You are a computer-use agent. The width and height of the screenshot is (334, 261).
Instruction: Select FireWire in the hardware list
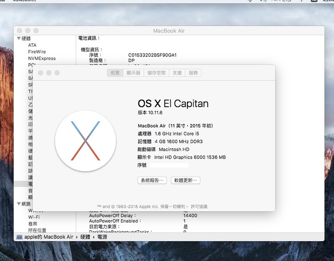pyautogui.click(x=37, y=52)
